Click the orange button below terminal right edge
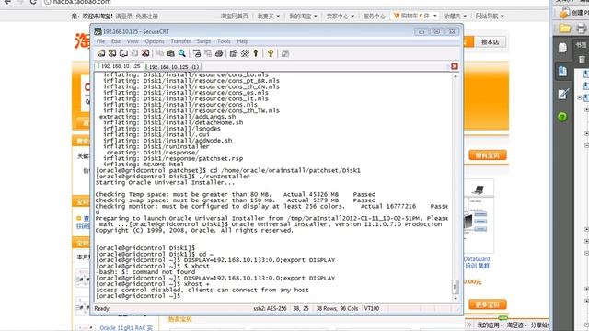 (488, 304)
